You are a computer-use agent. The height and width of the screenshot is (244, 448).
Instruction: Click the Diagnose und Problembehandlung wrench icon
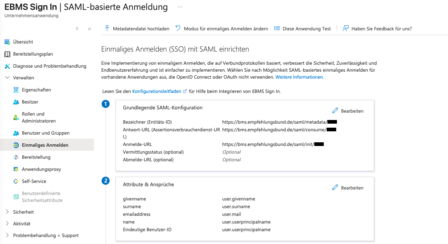point(7,66)
